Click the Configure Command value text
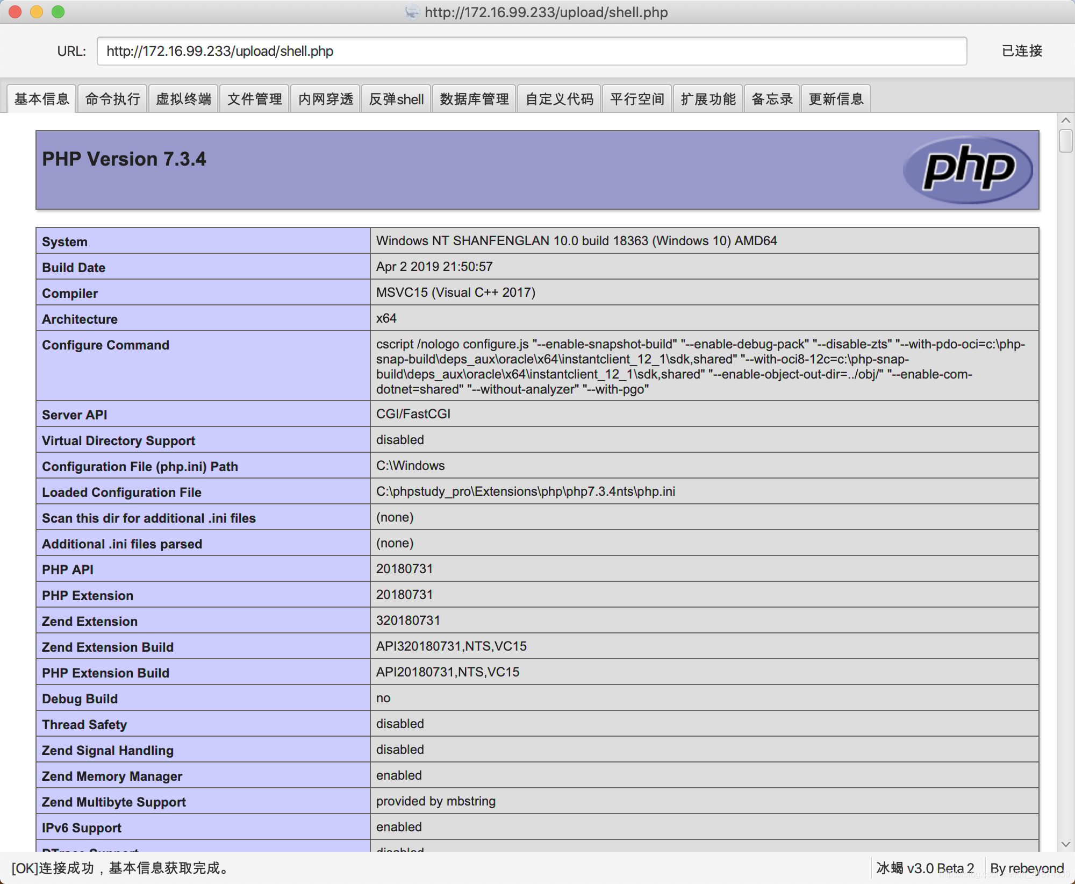The image size is (1075, 884). point(701,366)
